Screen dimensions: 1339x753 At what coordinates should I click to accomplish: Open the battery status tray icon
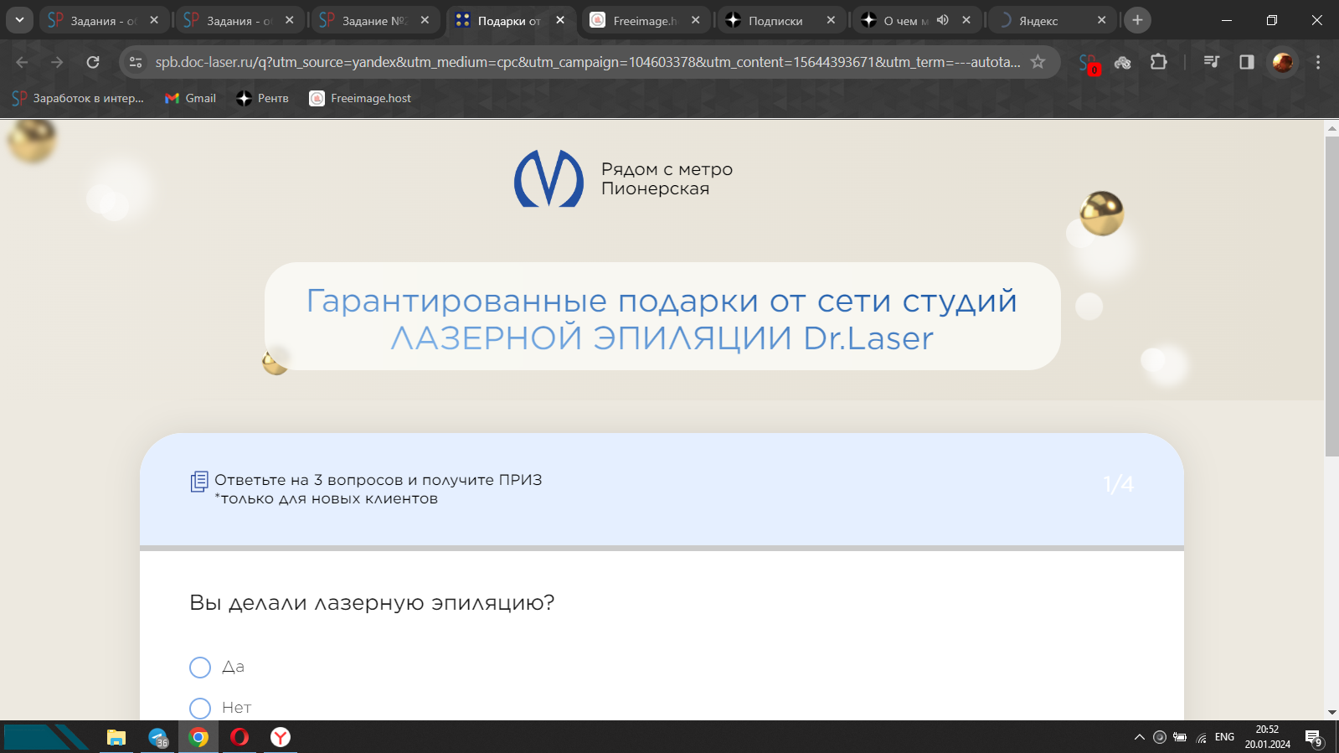point(1180,737)
